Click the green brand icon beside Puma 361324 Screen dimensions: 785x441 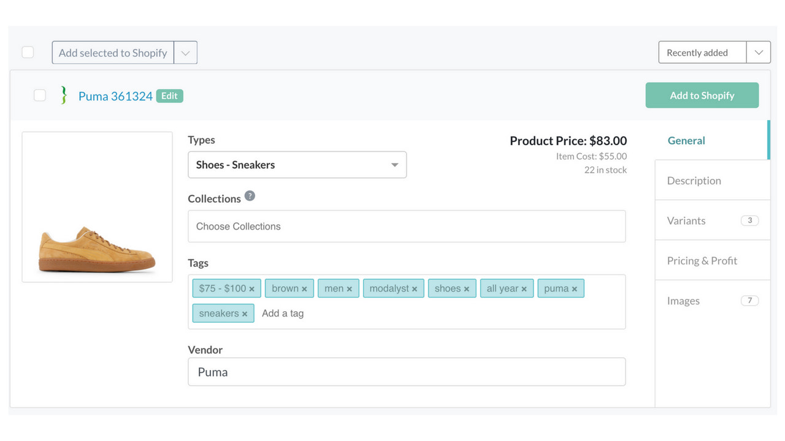(x=63, y=96)
